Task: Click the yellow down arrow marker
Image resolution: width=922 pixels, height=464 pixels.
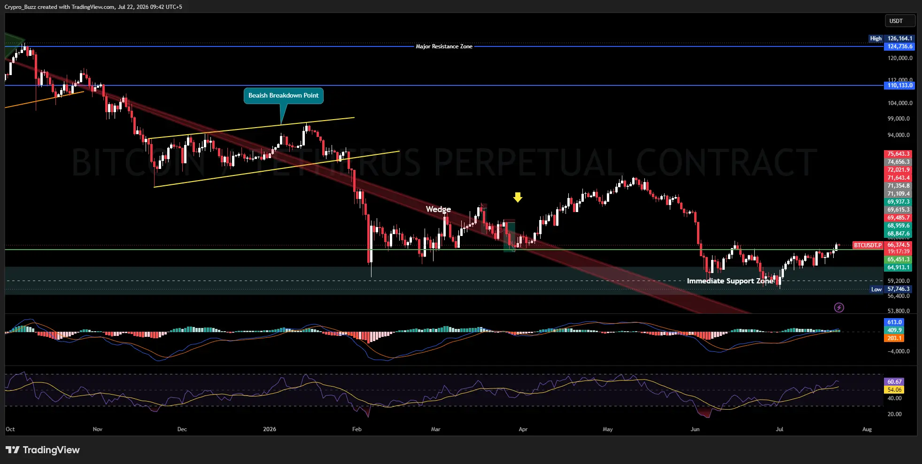Action: pos(518,198)
